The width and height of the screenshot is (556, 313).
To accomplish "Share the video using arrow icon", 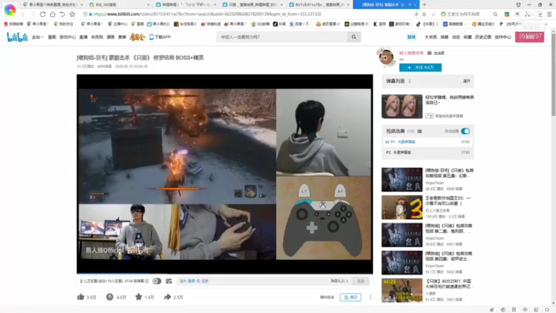I will point(167,297).
